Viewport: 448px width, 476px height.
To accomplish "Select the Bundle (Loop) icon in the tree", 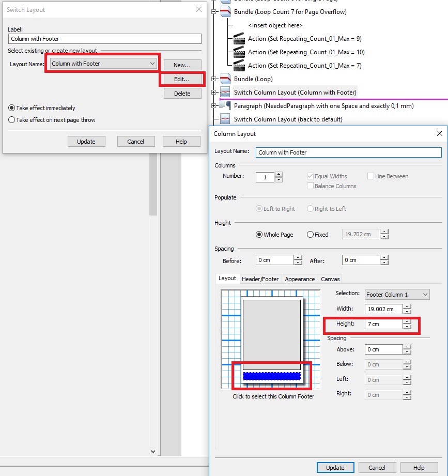I will [x=225, y=80].
